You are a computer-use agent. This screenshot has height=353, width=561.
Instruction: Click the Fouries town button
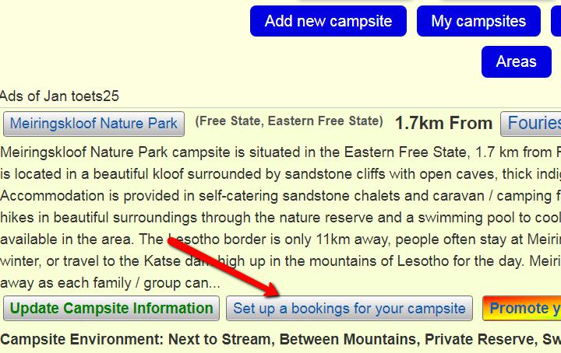point(533,123)
